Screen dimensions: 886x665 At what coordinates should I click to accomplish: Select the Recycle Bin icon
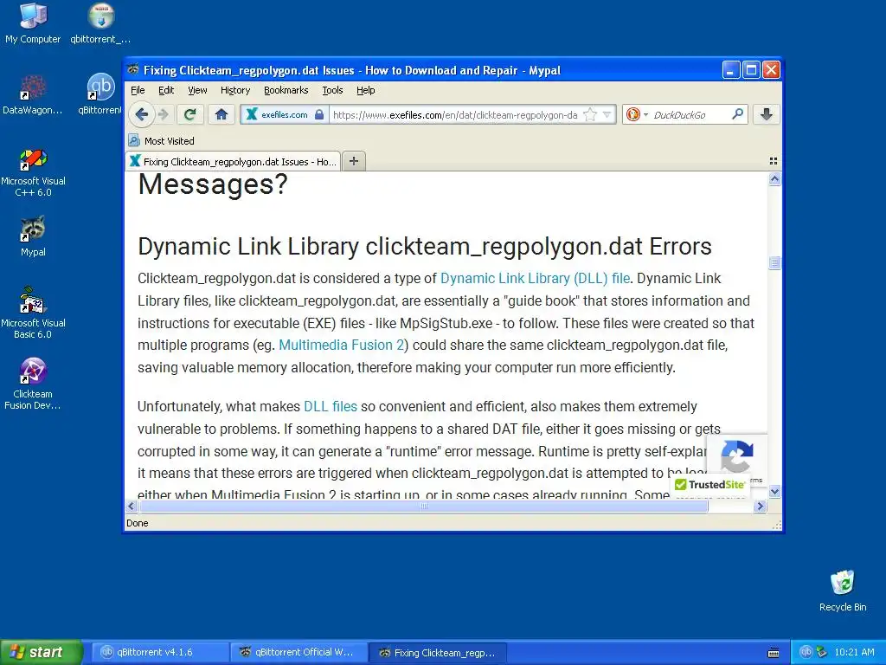click(x=843, y=591)
